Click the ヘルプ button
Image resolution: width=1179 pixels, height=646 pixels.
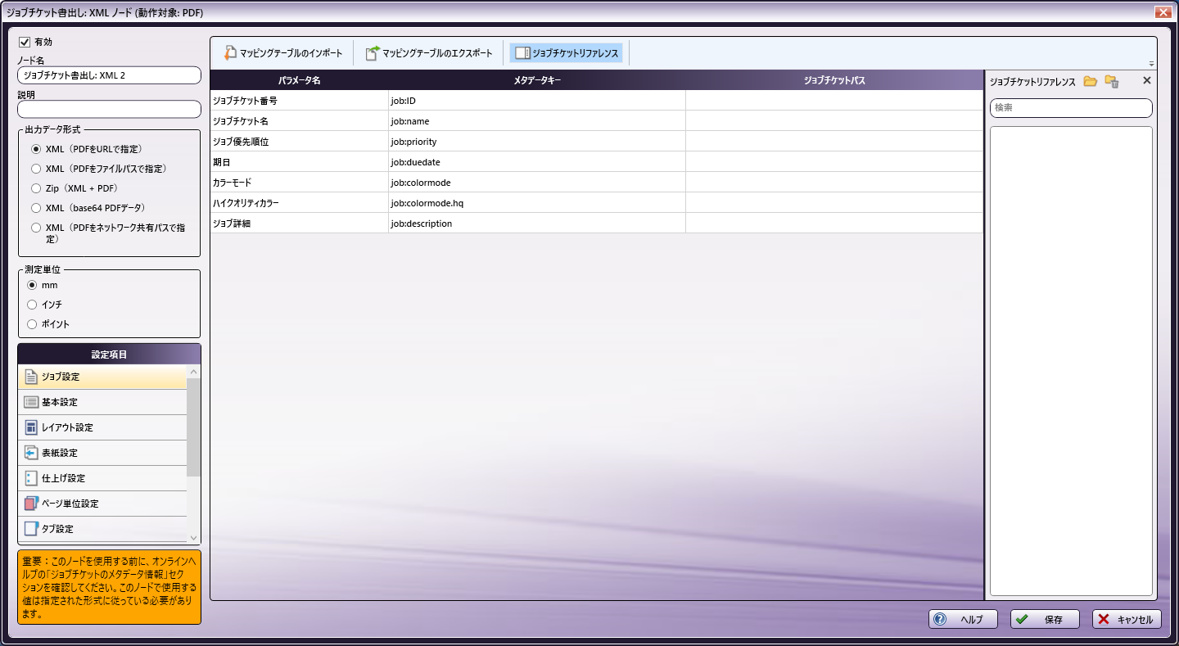963,620
